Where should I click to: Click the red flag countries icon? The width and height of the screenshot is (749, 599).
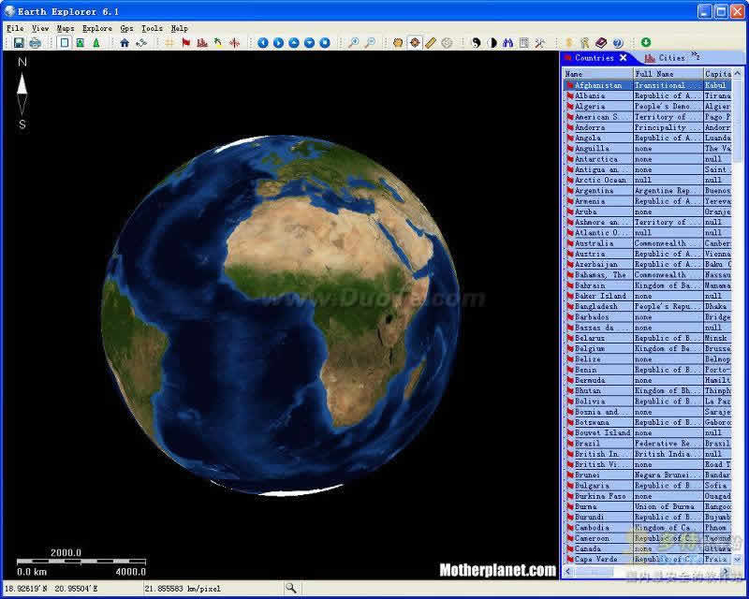coord(185,43)
